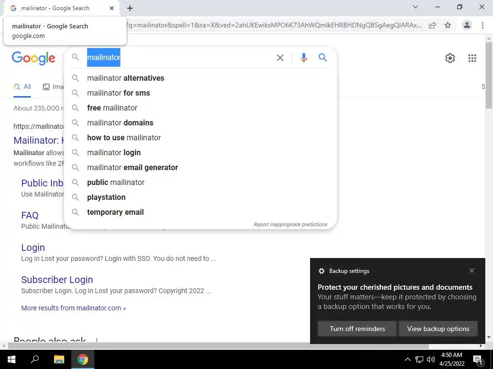Click the voice search microphone icon
The image size is (493, 369).
(x=303, y=58)
